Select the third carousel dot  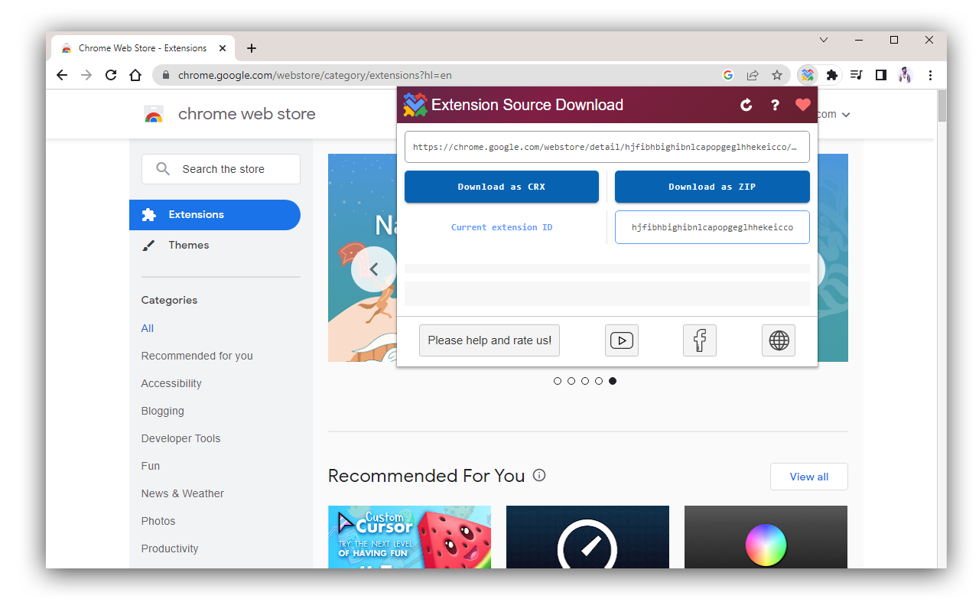click(585, 381)
